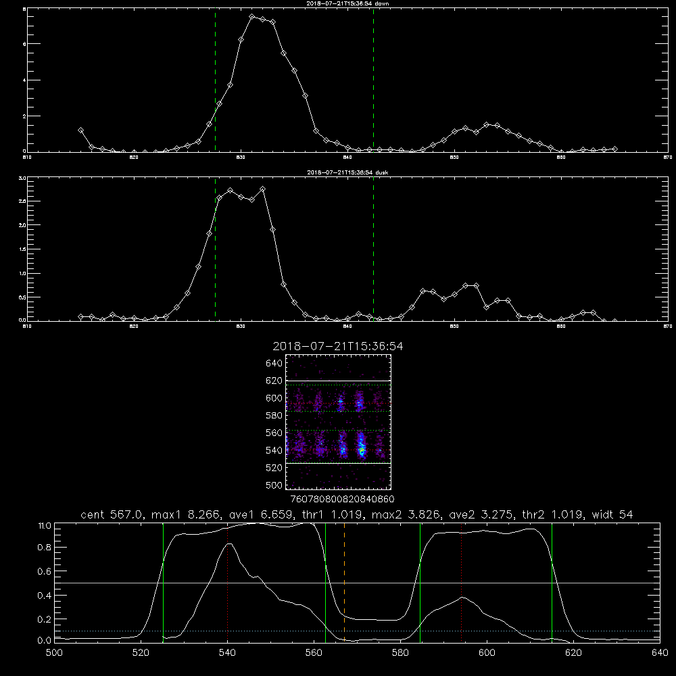
Task: Click the '640' x-axis label of bottom plot
Action: [660, 653]
